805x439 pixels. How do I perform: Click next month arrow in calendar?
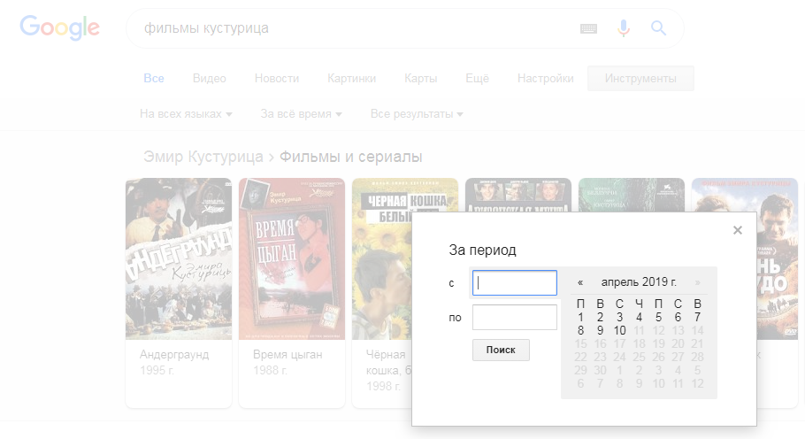tap(698, 282)
